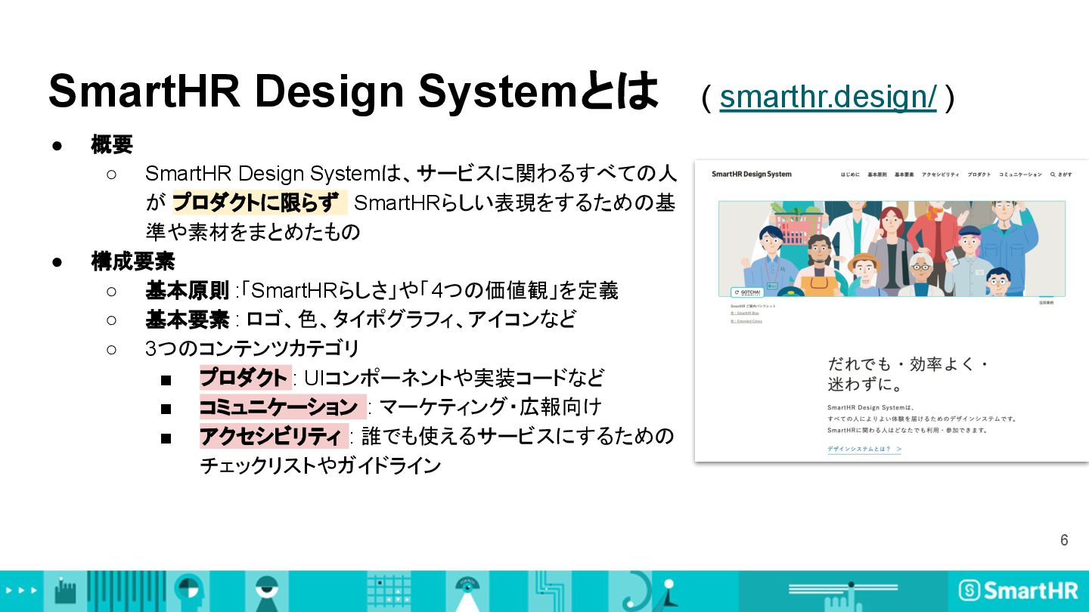Click the pink-highlighted プロダクト label in the list
1089x612 pixels.
[x=244, y=378]
